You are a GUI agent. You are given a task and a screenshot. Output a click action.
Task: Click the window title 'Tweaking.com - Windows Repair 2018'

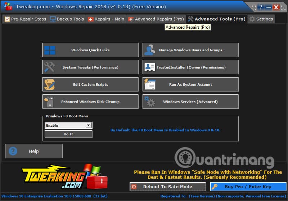91,6
